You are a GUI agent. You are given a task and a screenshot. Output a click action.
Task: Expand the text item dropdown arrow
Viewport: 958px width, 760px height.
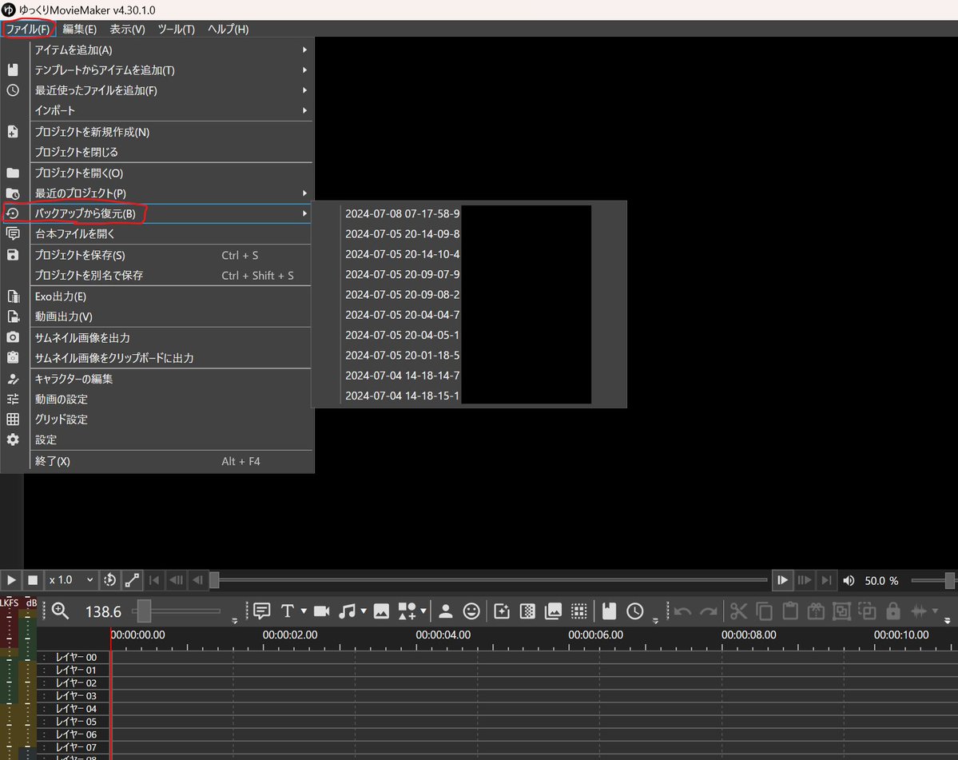pyautogui.click(x=304, y=611)
